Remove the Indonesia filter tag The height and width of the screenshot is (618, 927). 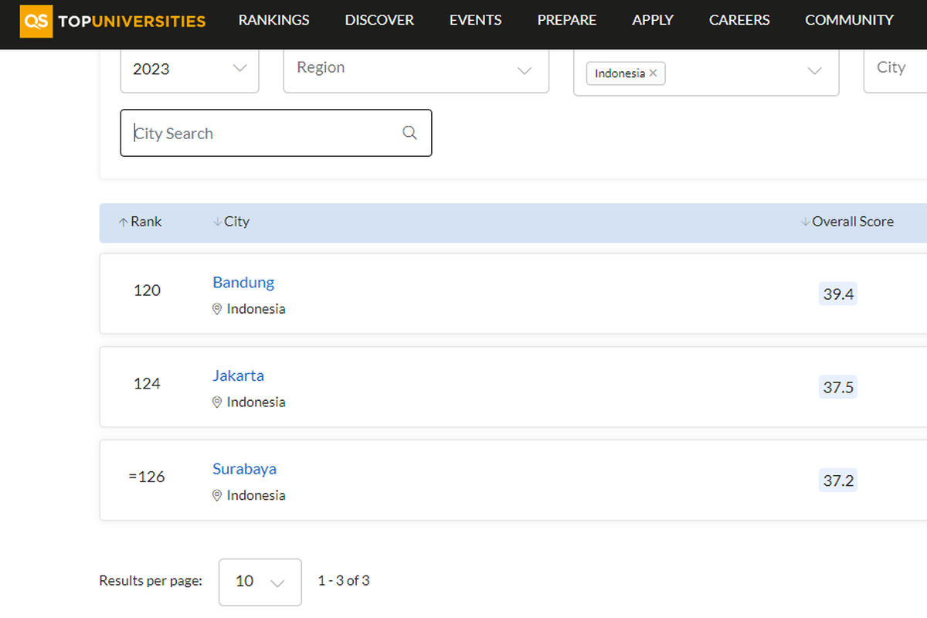[x=653, y=73]
